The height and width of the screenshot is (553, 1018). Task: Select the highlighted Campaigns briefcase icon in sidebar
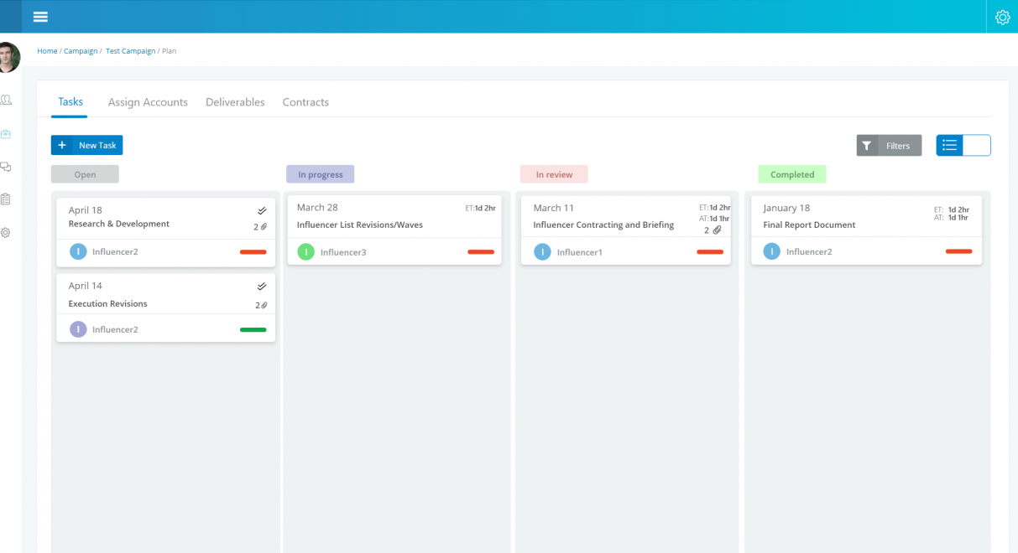click(x=6, y=133)
